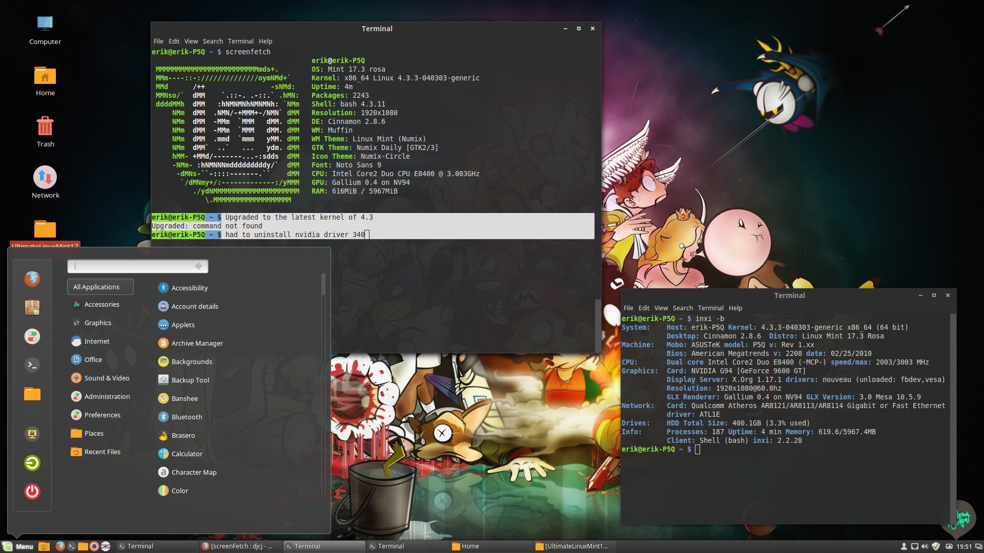Open View menu in screenfetch Terminal
Screen dimensions: 984x553
tap(191, 41)
